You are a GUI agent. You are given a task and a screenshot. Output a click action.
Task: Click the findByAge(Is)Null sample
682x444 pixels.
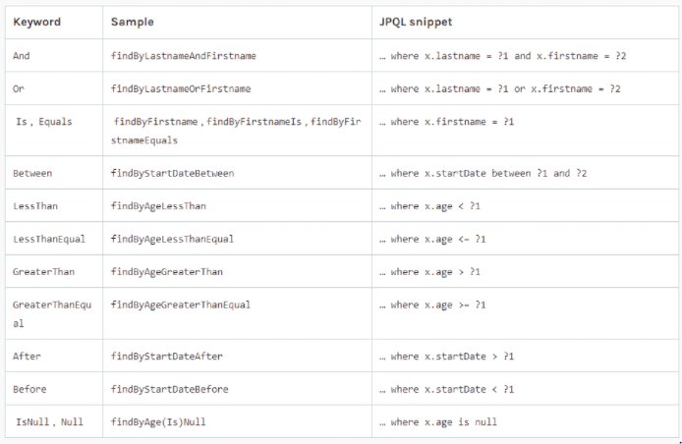click(x=158, y=421)
